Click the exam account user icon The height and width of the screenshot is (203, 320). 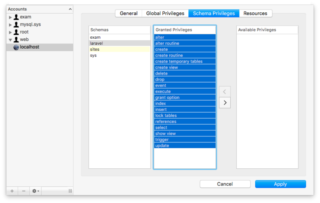click(x=16, y=17)
